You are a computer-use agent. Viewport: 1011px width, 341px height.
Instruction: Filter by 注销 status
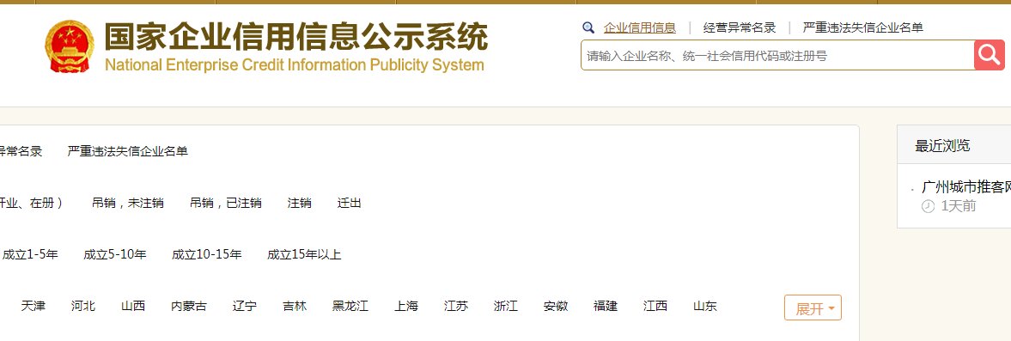[x=300, y=203]
